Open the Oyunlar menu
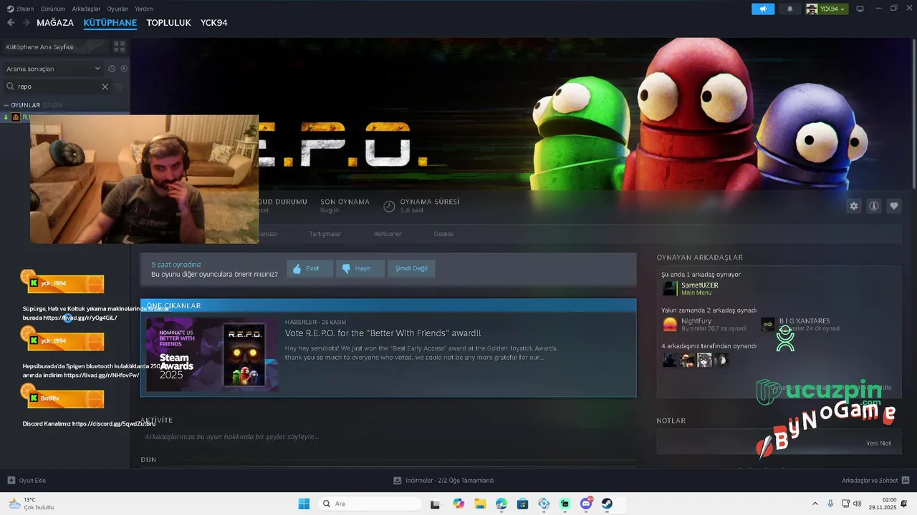Screen dimensions: 917x515 click(117, 9)
